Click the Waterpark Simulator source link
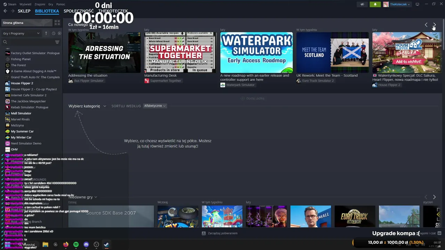This screenshot has height=250, width=445. click(x=237, y=85)
